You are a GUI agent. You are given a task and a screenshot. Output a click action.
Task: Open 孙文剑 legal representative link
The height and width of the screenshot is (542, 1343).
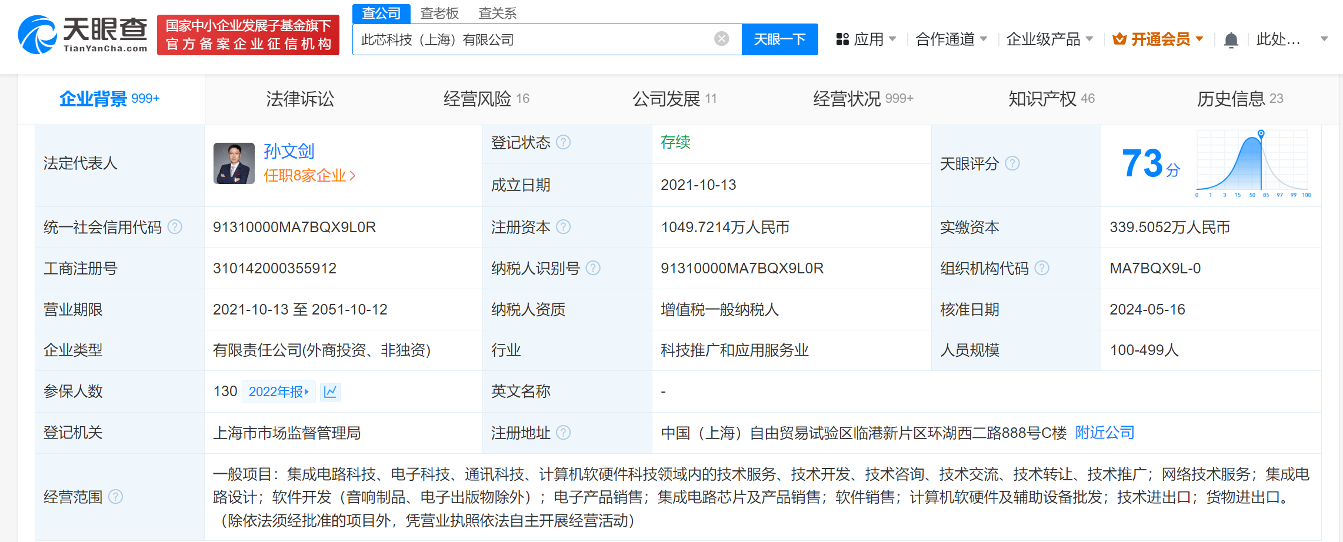tap(289, 151)
